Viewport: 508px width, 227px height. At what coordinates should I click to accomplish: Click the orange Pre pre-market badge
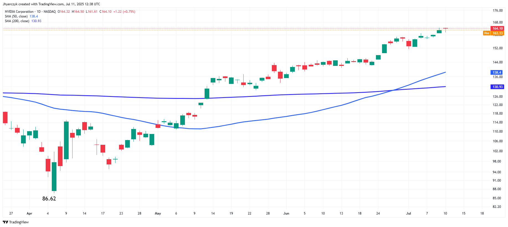486,33
